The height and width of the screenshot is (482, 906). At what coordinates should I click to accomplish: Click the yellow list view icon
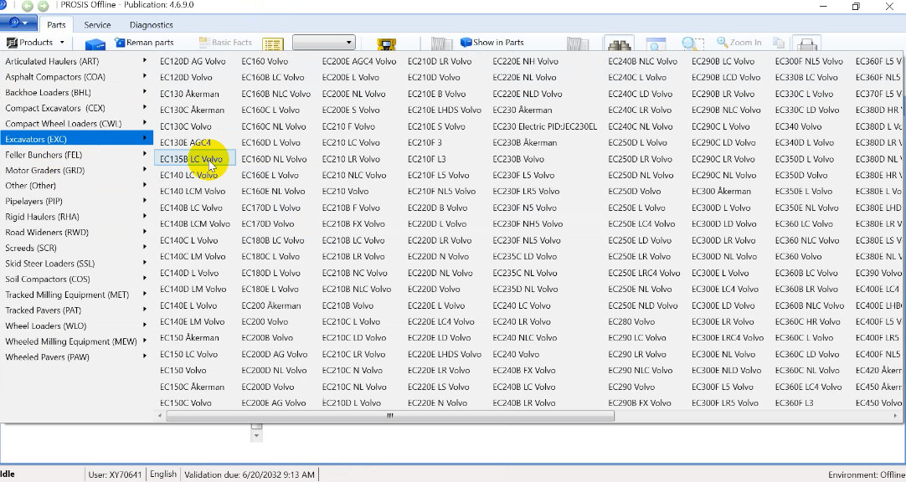(x=273, y=44)
